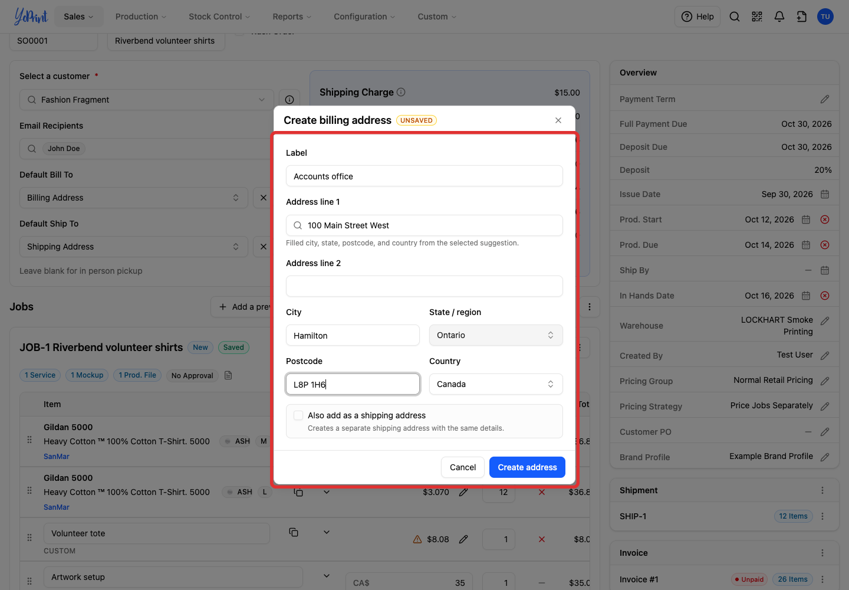Open the Stock Control menu
The height and width of the screenshot is (590, 849).
(x=219, y=17)
